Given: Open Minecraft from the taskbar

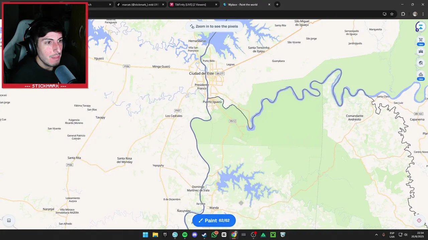Looking at the screenshot, I should 273,235.
